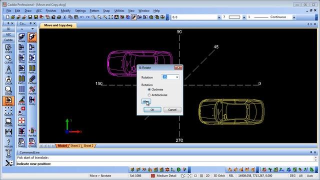The height and width of the screenshot is (180, 320).
Task: Click the Open file toolbar icon
Action: coord(13,17)
